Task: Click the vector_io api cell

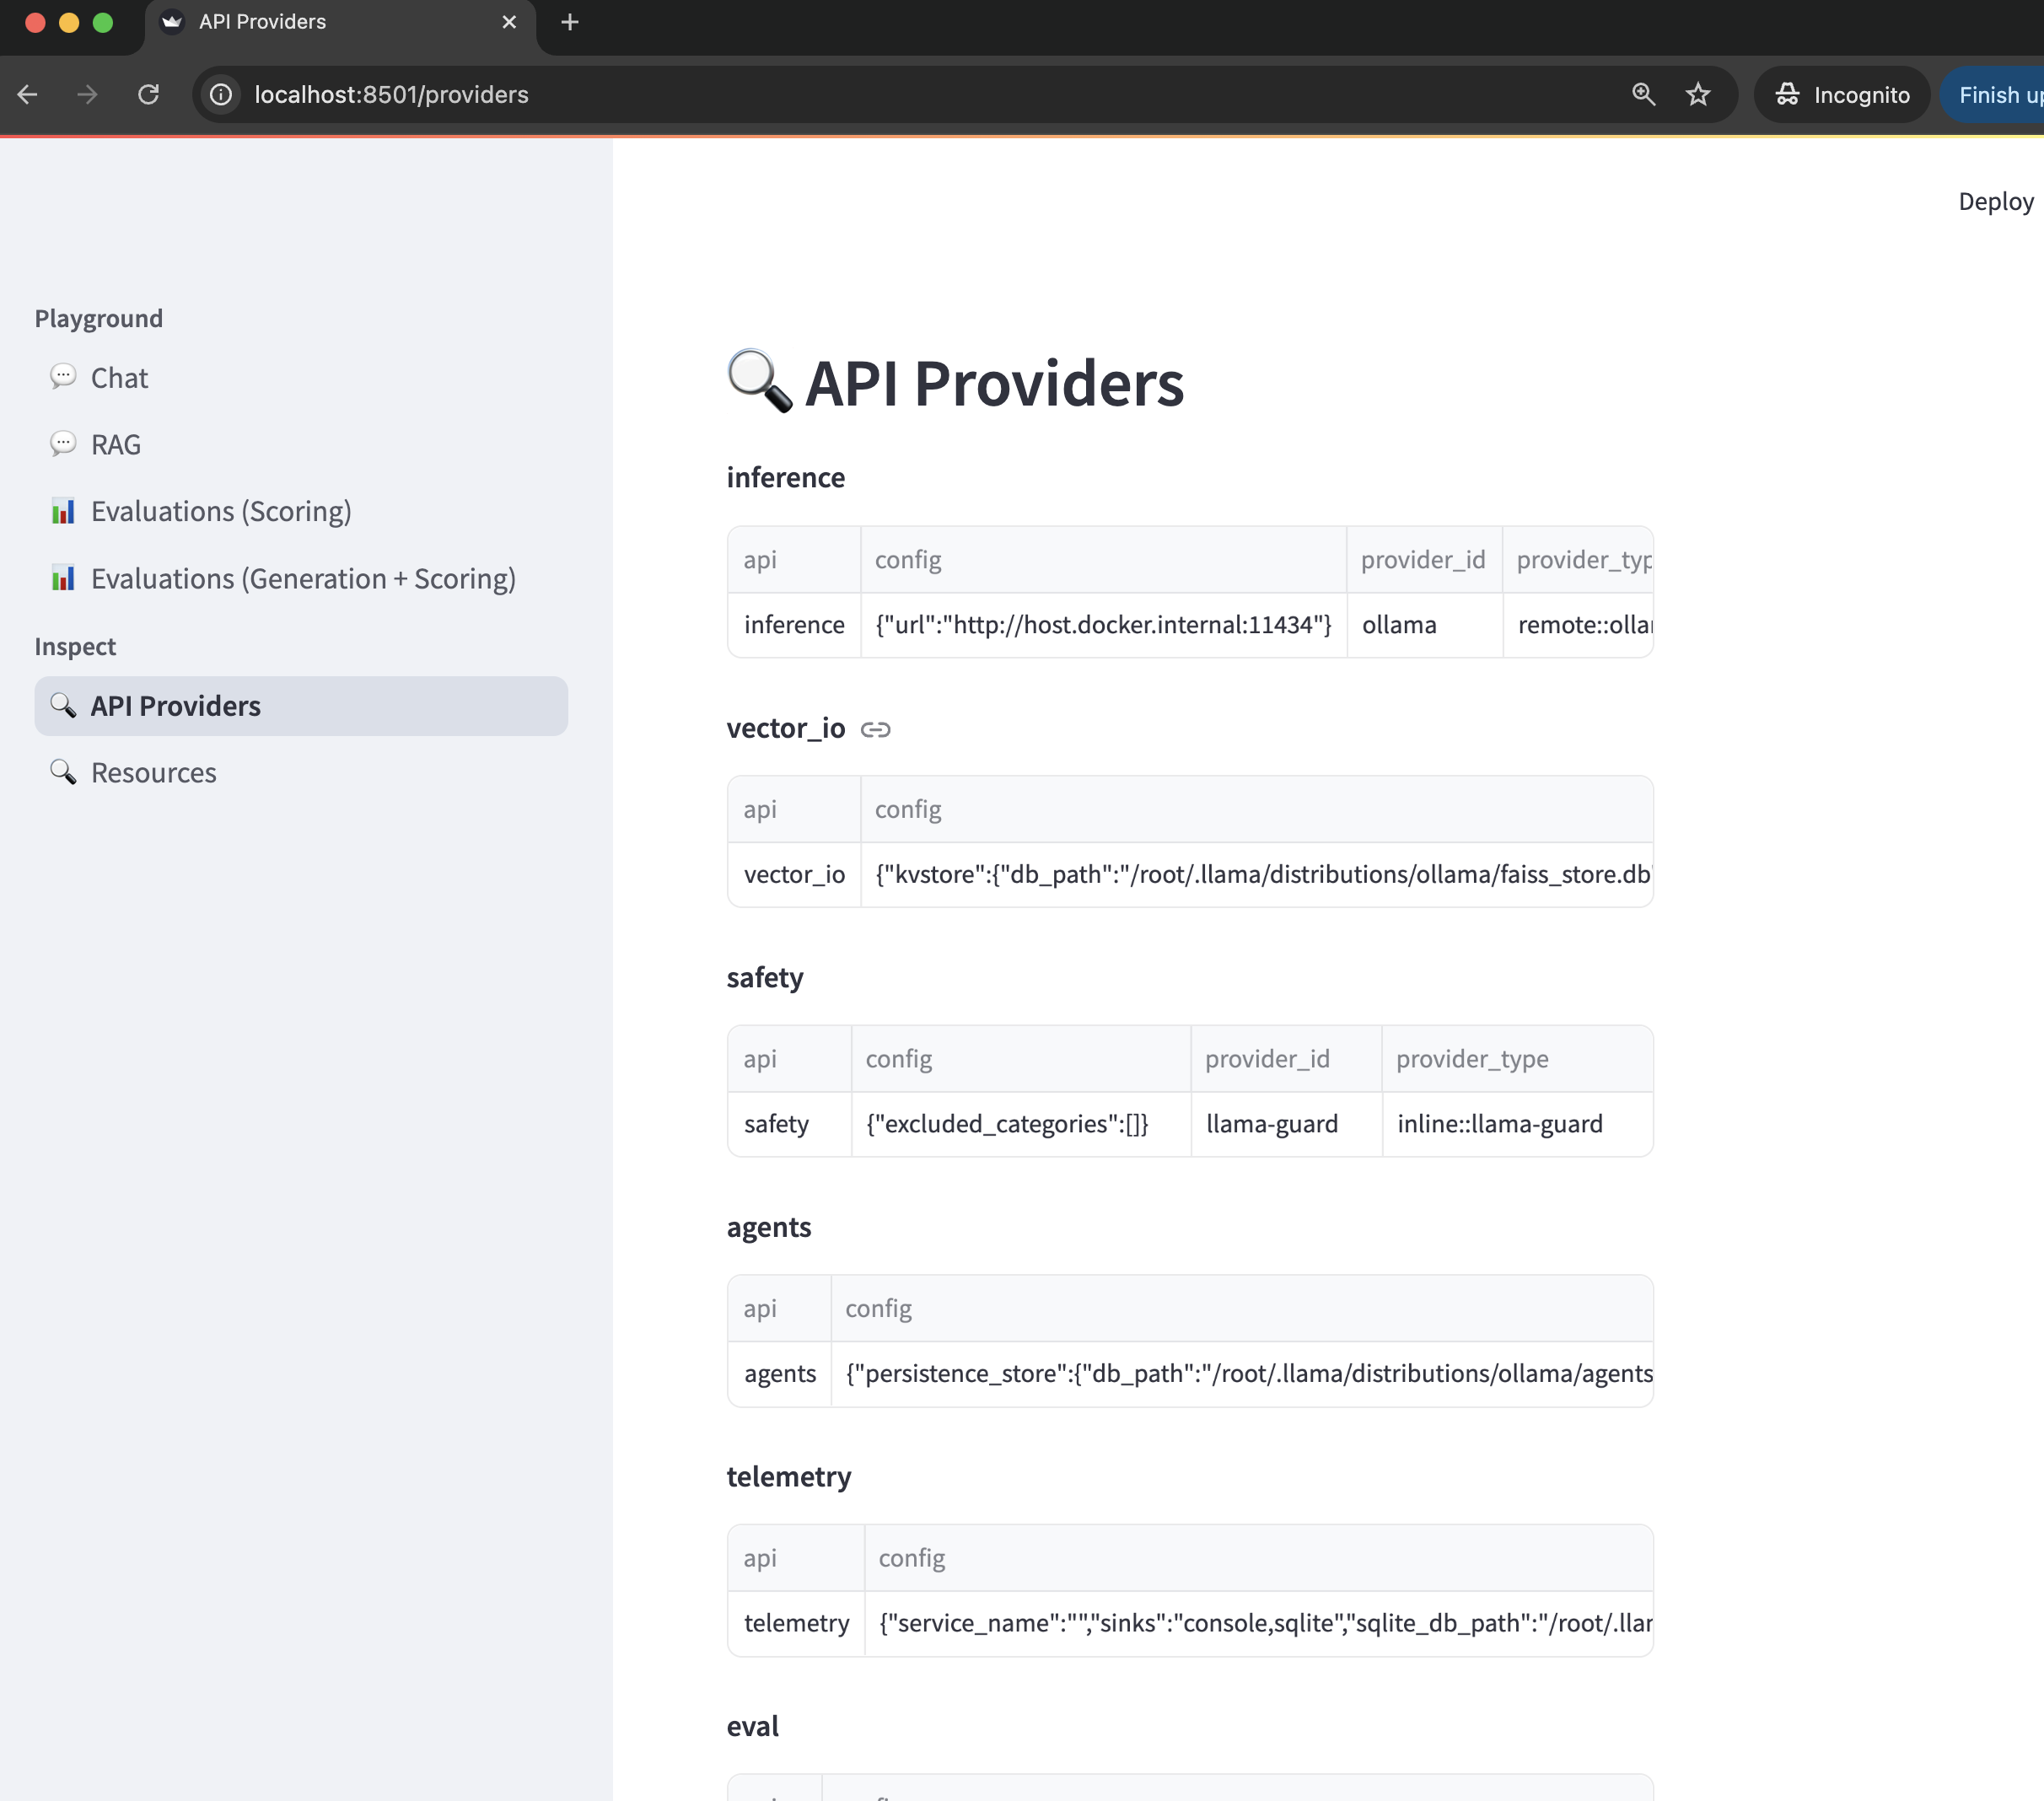Action: point(794,875)
